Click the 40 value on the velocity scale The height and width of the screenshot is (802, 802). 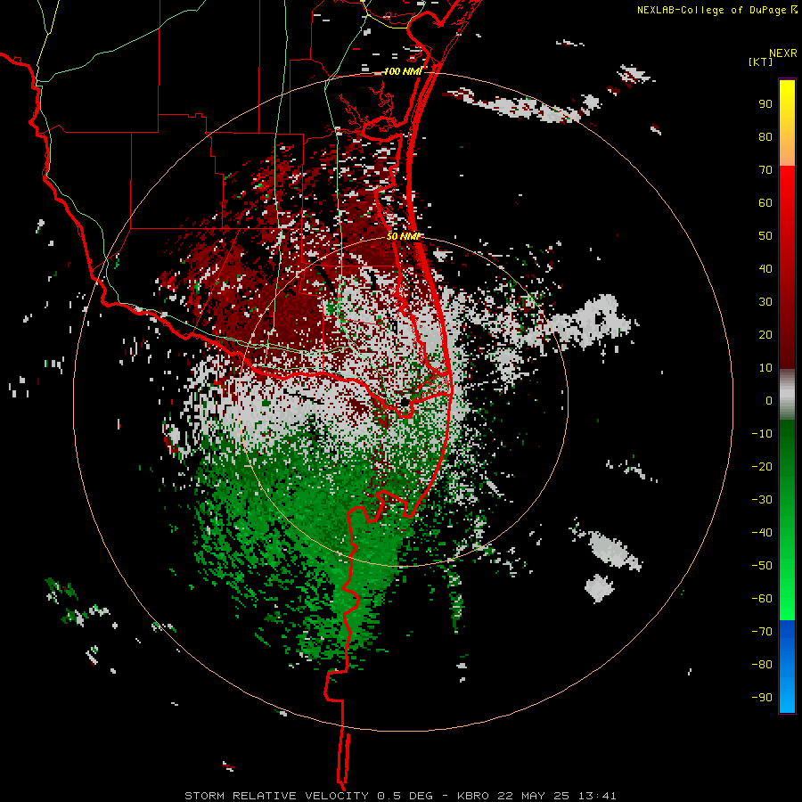[765, 269]
